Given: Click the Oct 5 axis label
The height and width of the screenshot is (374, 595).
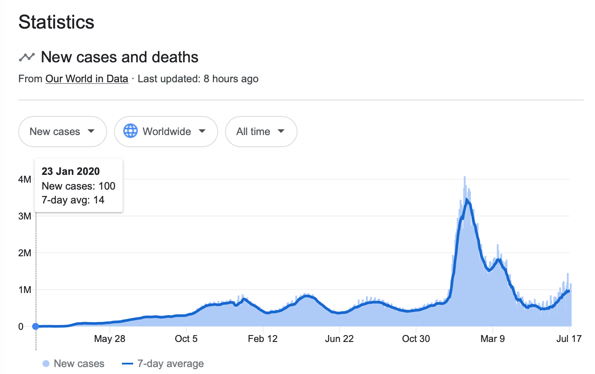Looking at the screenshot, I should click(x=186, y=339).
